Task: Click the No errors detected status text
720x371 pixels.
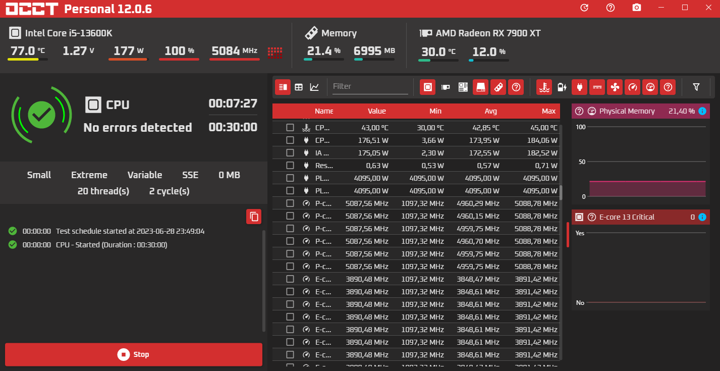Action: coord(138,128)
